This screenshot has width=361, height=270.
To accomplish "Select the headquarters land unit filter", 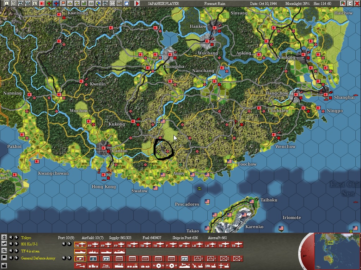I will [x=80, y=258].
